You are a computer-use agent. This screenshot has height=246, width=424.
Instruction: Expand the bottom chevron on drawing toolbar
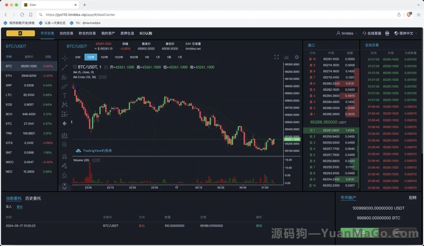64,188
